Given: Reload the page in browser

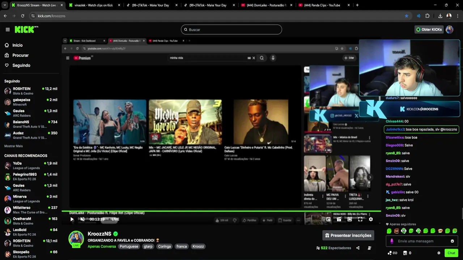Looking at the screenshot, I should click(22, 16).
